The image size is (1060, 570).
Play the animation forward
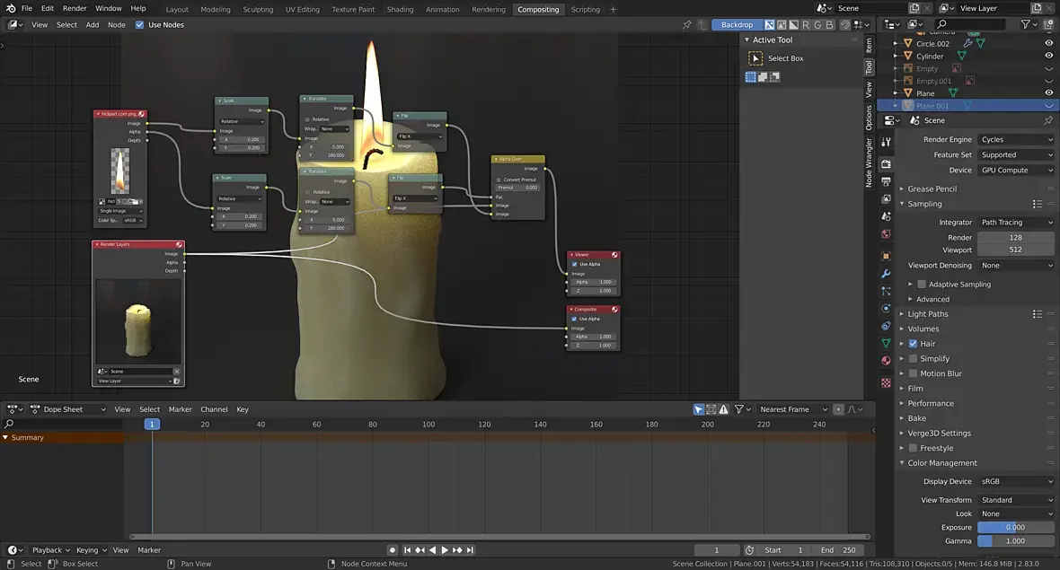click(444, 550)
